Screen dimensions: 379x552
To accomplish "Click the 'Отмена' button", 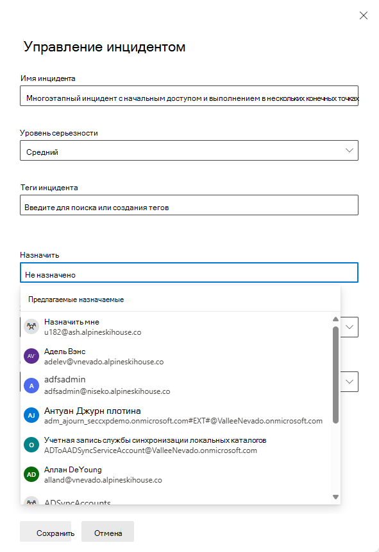I will [108, 531].
